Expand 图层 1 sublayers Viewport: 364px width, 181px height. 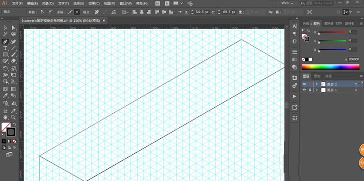317,90
